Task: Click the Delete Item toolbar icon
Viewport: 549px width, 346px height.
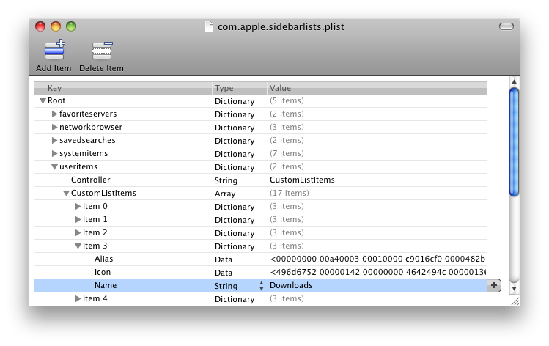Action: pyautogui.click(x=102, y=50)
